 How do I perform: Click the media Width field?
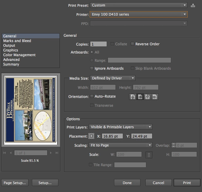coord(103,87)
